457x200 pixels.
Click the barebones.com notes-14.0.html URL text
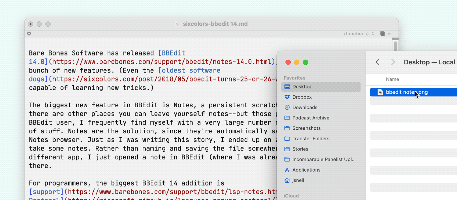162,62
